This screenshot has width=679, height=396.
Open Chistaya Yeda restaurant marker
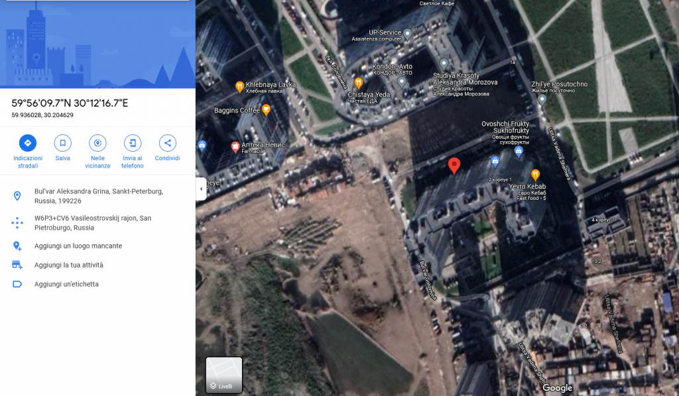coord(359,83)
